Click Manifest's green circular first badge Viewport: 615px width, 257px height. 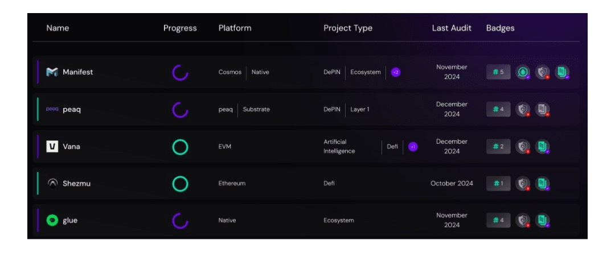(523, 72)
